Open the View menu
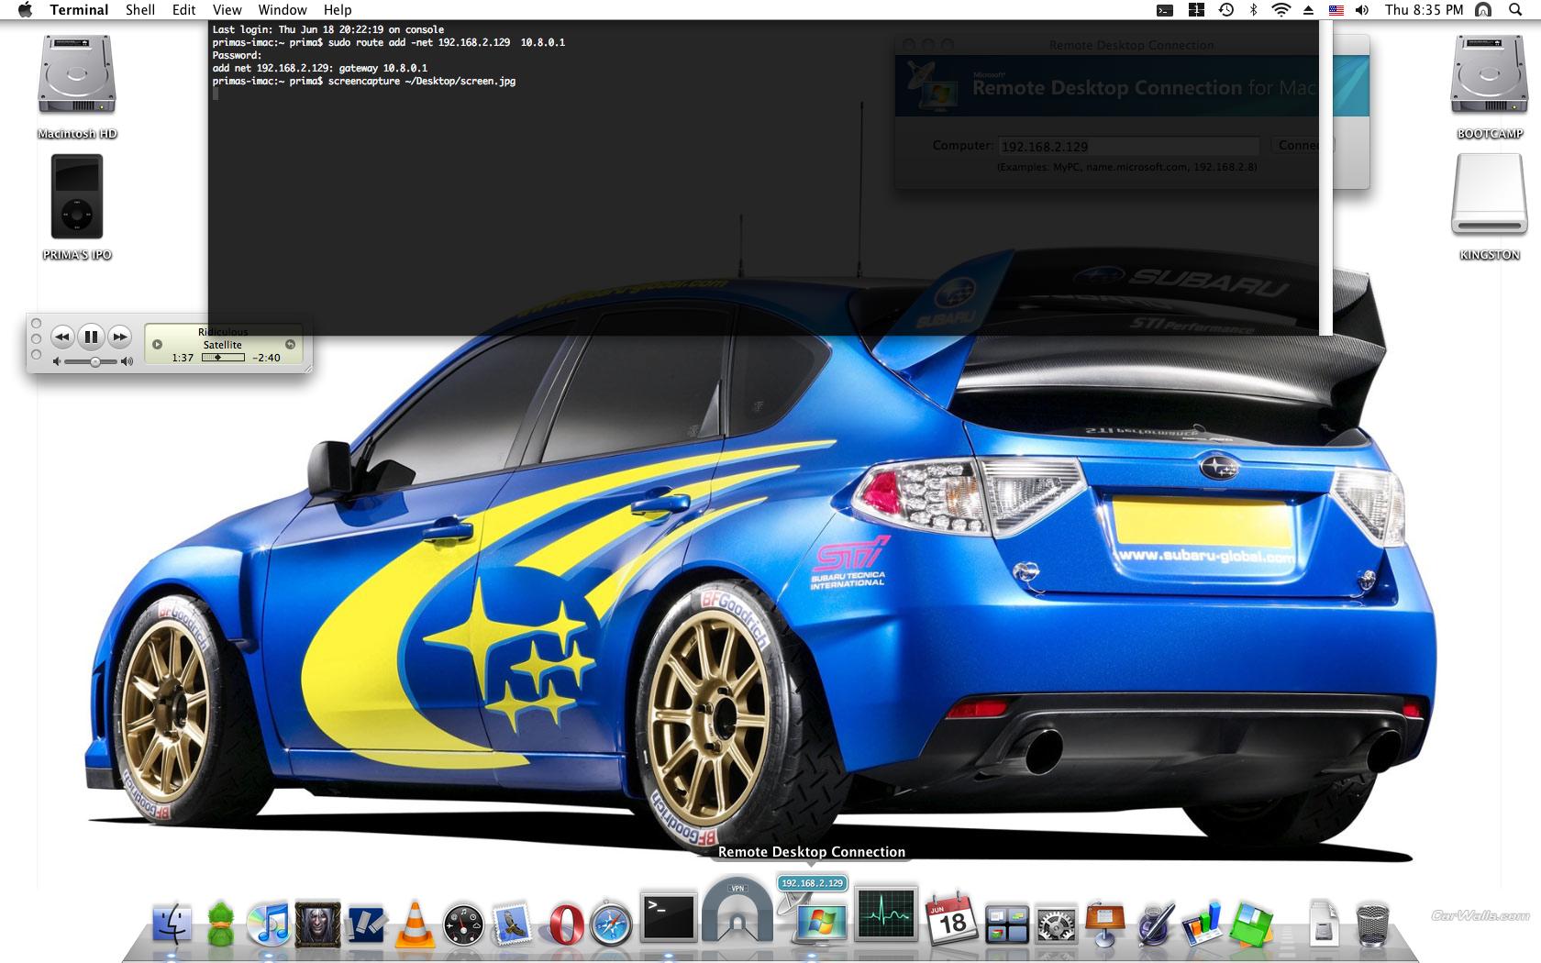Viewport: 1541px width, 963px height. [227, 10]
